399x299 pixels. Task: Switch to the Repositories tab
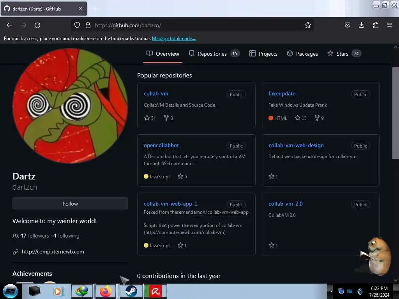point(214,54)
